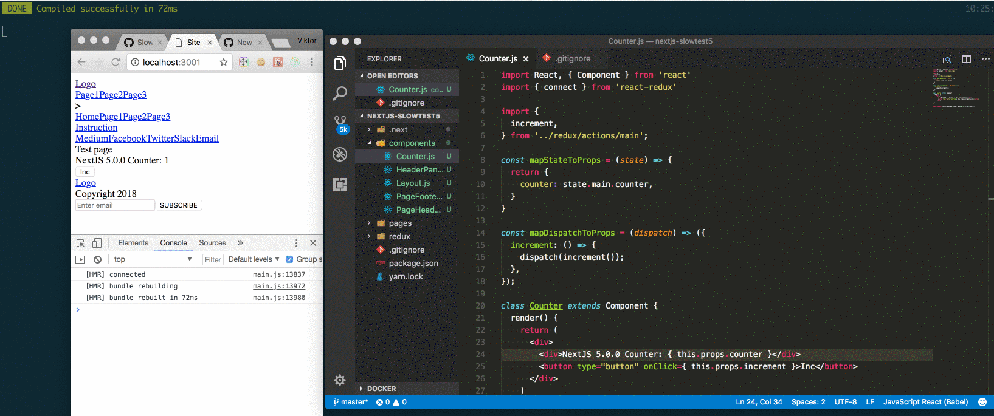Open Chrome's three-dot menu

click(x=312, y=62)
